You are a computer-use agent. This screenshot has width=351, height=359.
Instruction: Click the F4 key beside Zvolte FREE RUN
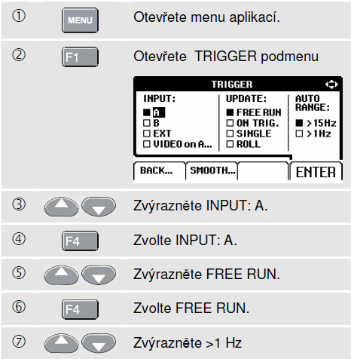[x=80, y=309]
